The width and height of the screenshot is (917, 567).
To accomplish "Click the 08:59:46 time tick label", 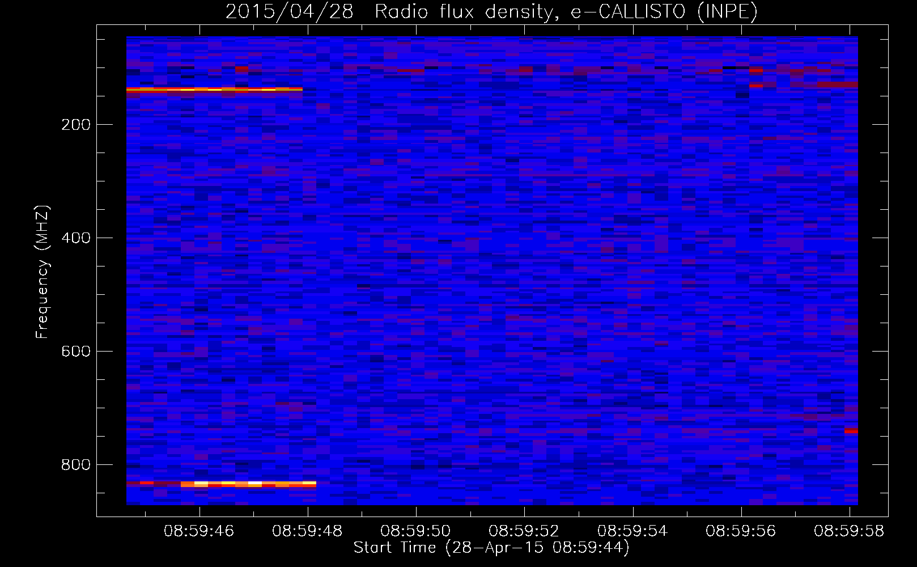I will click(199, 531).
